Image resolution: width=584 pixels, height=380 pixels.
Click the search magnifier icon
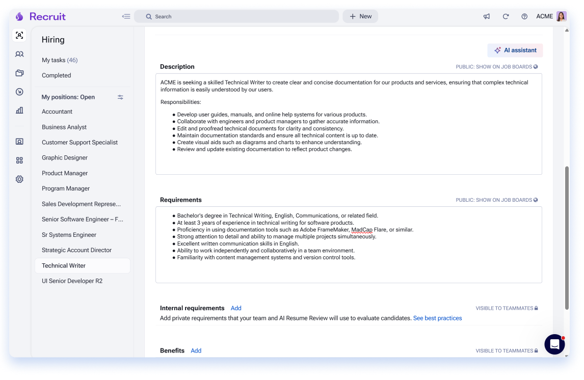[149, 16]
